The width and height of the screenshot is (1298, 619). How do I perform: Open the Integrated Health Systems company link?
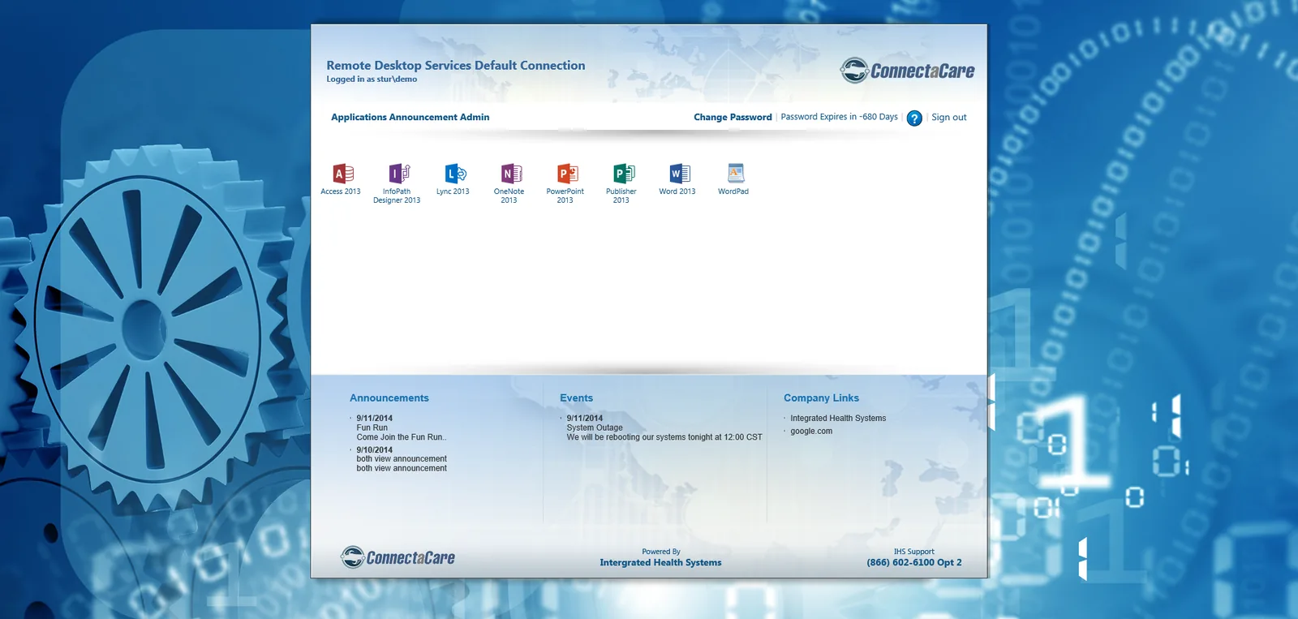[x=838, y=419]
